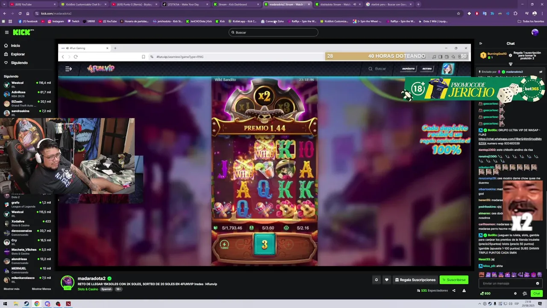Click the chat identity badge icon

pyautogui.click(x=525, y=293)
